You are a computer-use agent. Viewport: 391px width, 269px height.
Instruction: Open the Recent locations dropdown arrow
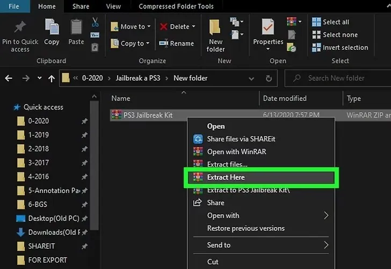coord(39,78)
